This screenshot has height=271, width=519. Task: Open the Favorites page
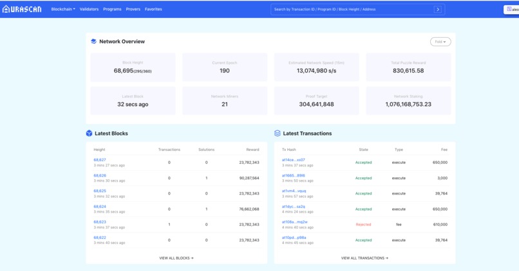pyautogui.click(x=153, y=9)
